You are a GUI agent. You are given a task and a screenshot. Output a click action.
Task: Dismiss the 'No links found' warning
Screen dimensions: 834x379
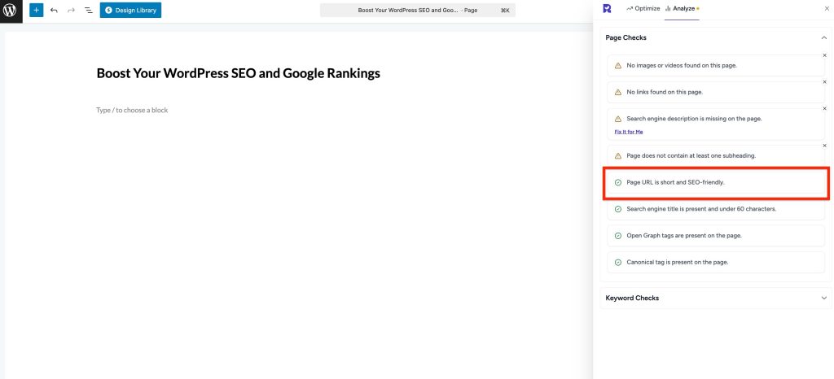[824, 82]
